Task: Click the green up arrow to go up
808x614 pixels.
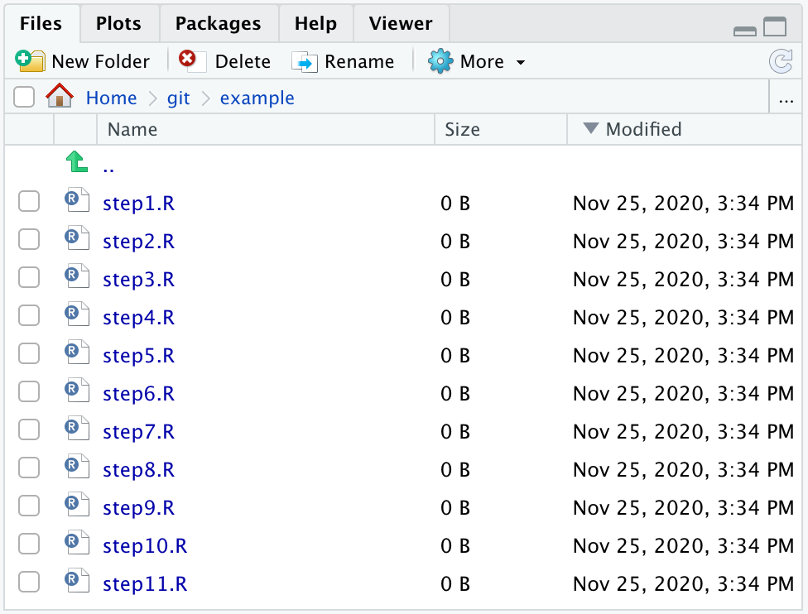Action: (x=75, y=163)
